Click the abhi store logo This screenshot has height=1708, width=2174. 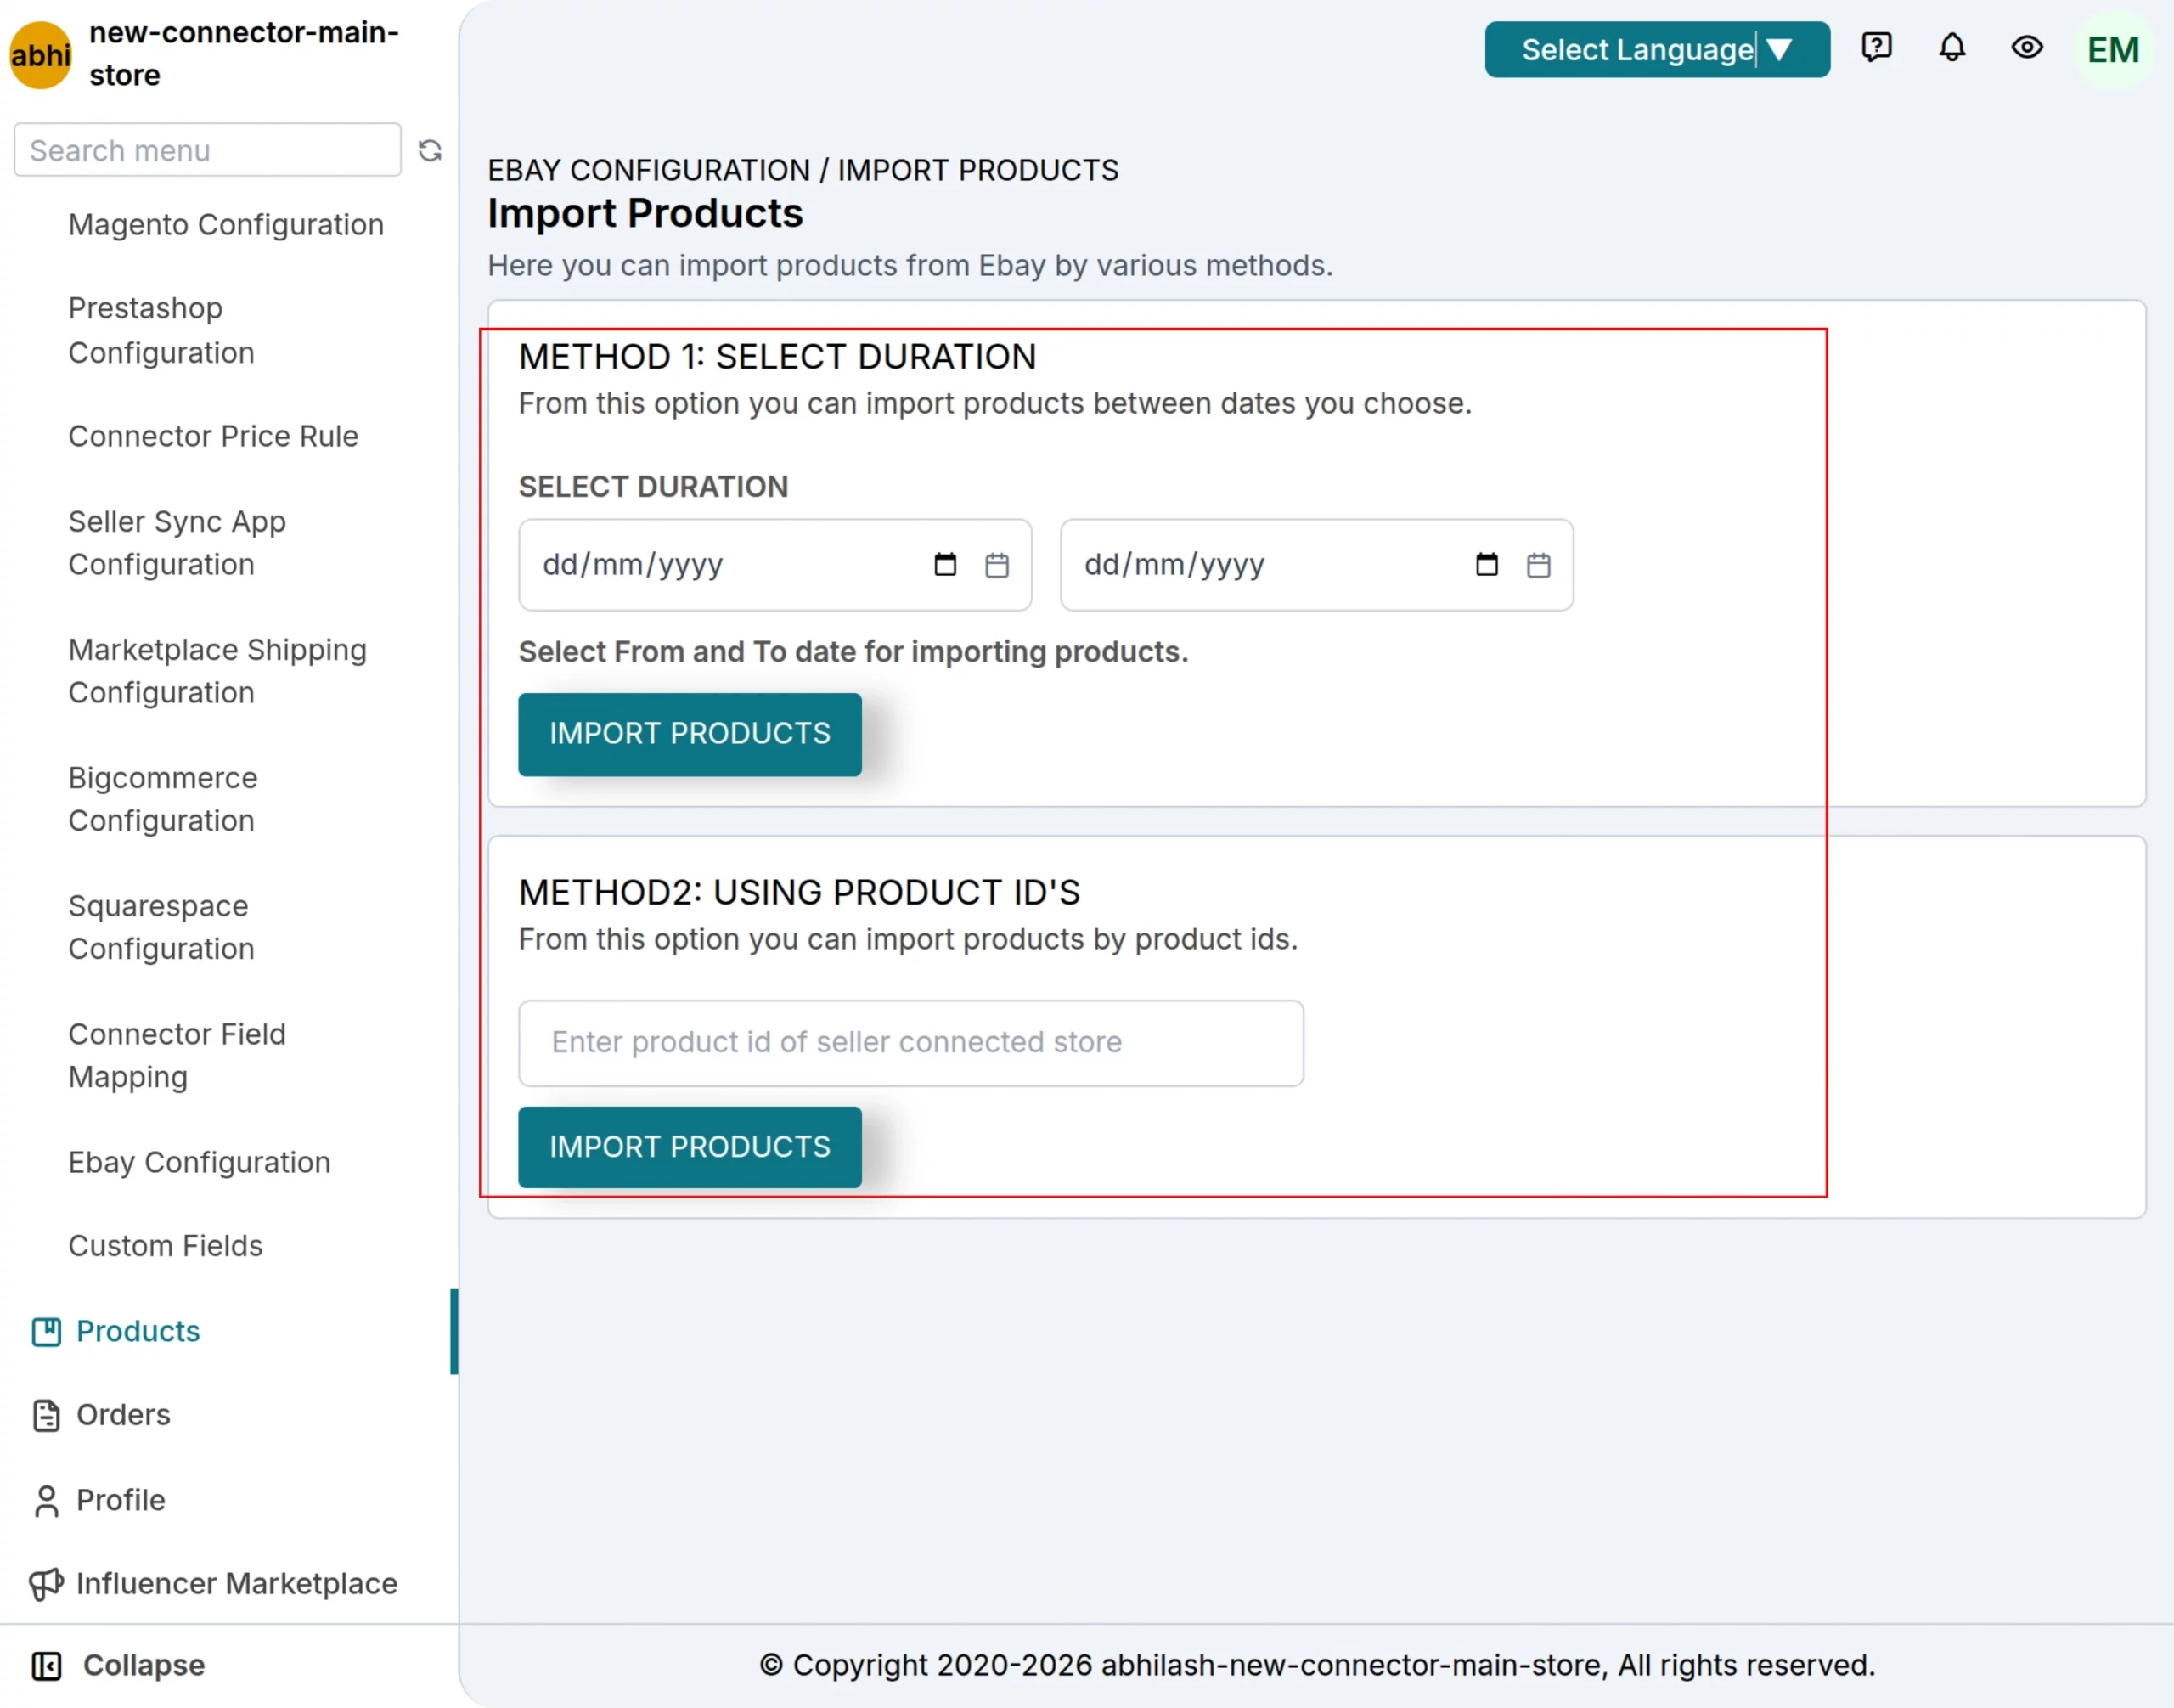[x=40, y=55]
